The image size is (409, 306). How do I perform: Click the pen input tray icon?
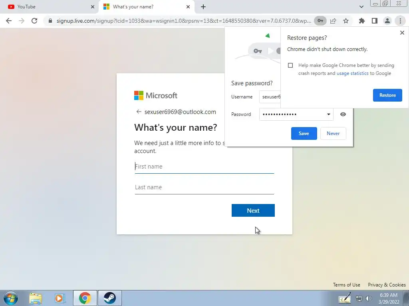pos(345,298)
